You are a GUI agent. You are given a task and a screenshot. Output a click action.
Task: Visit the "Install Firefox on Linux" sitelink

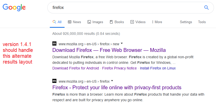click(x=158, y=68)
